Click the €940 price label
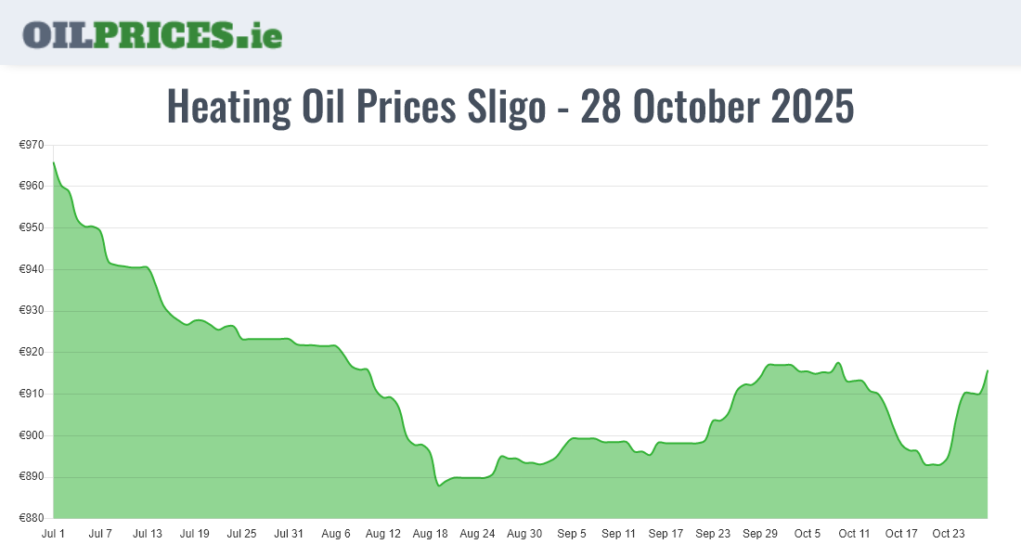1021x557 pixels. click(x=32, y=269)
